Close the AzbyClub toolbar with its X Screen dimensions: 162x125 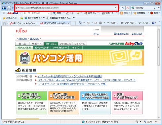click(4, 13)
